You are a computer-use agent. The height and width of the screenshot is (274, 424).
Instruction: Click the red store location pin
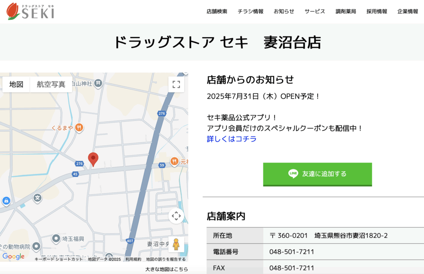tap(93, 159)
